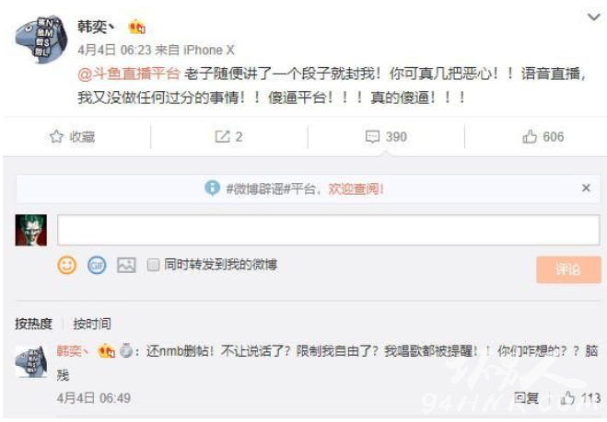This screenshot has height=422, width=607.
Task: Open the emoji smiley picker
Action: 66,265
